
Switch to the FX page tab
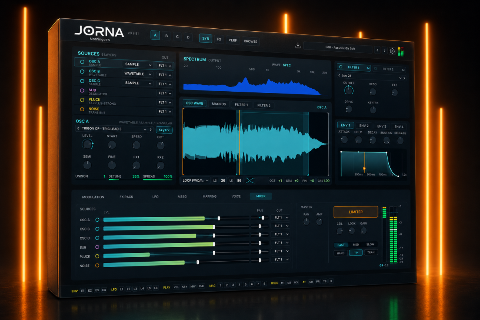[x=219, y=40]
